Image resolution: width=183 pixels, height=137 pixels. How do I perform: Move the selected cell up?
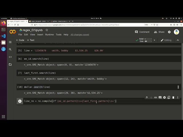[x=147, y=97]
